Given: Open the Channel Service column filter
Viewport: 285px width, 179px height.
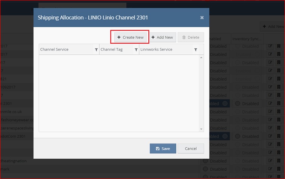Looking at the screenshot, I should coord(96,50).
